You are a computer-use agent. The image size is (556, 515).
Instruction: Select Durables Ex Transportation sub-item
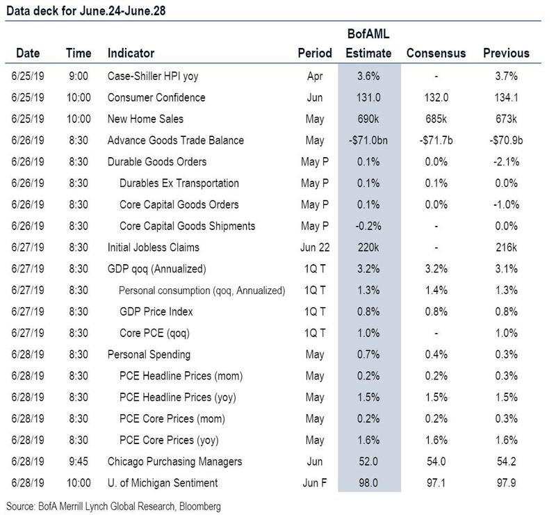point(179,183)
